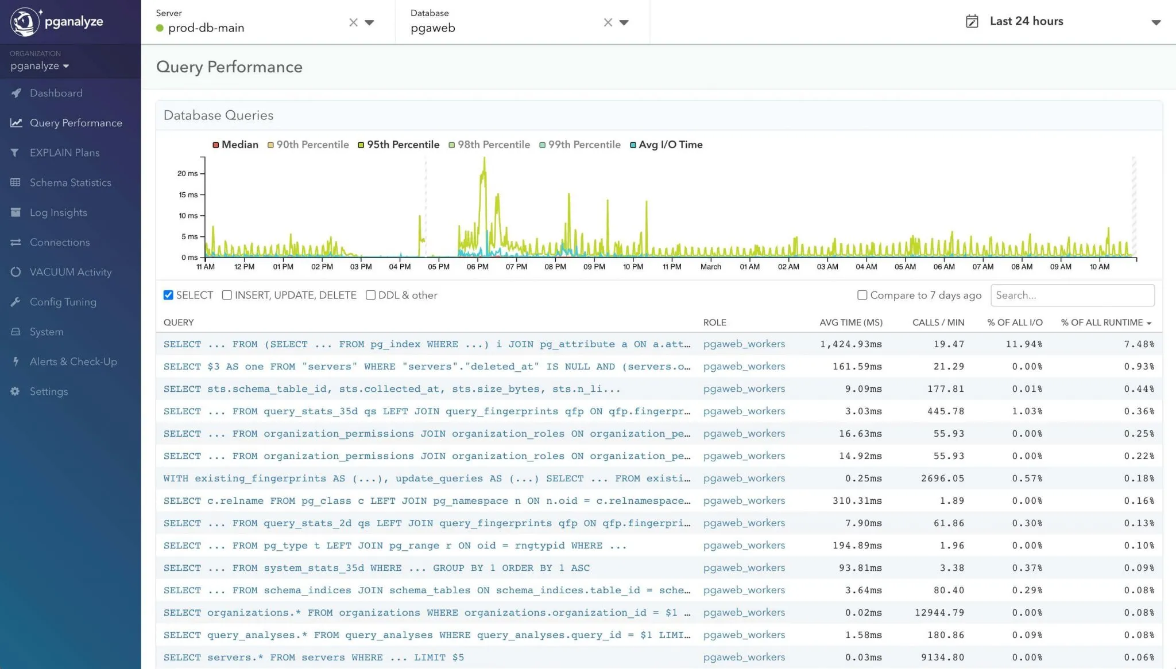Open Config Tuning panel
The height and width of the screenshot is (669, 1176).
coord(63,302)
